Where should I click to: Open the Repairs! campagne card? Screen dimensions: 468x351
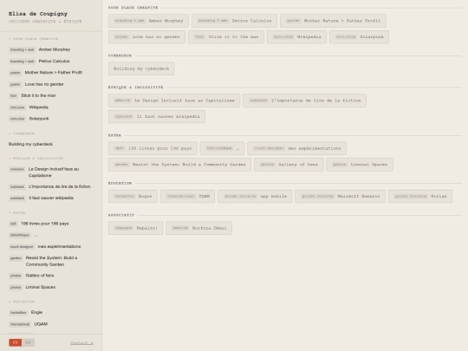point(135,228)
